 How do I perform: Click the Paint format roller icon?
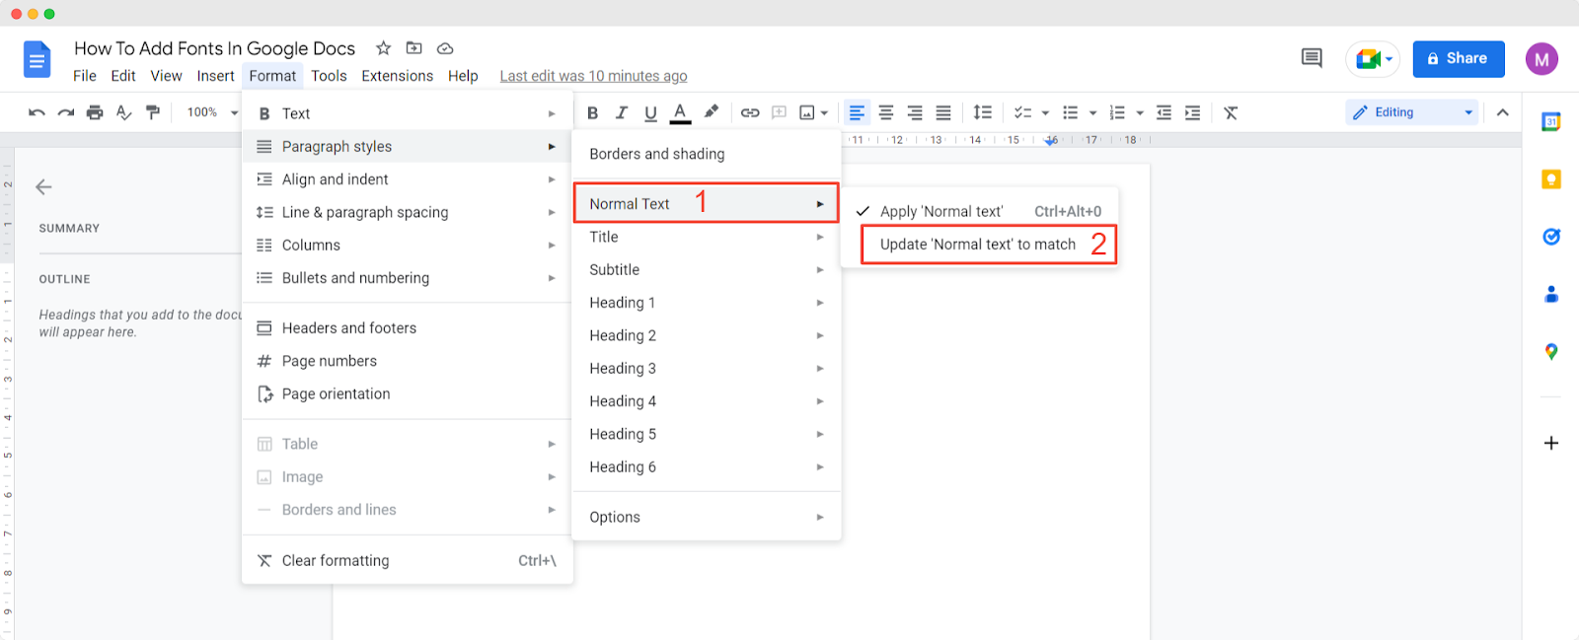tap(152, 112)
